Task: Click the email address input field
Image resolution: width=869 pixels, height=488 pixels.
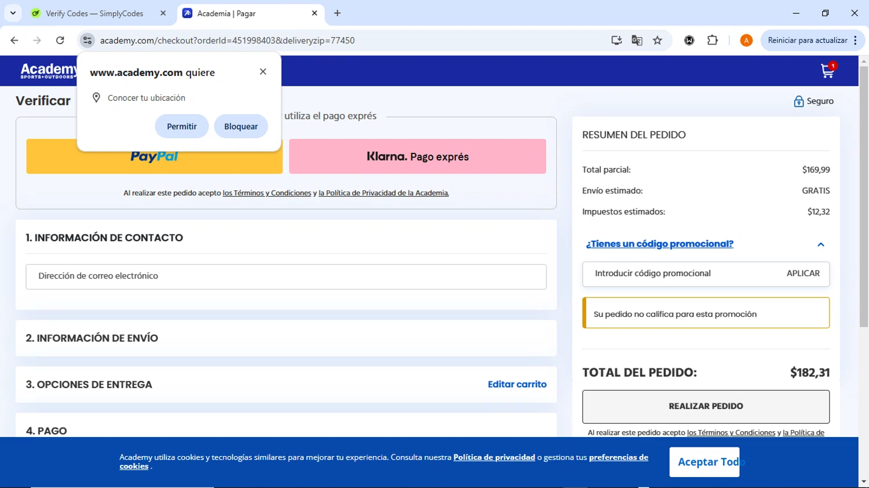Action: click(x=286, y=277)
